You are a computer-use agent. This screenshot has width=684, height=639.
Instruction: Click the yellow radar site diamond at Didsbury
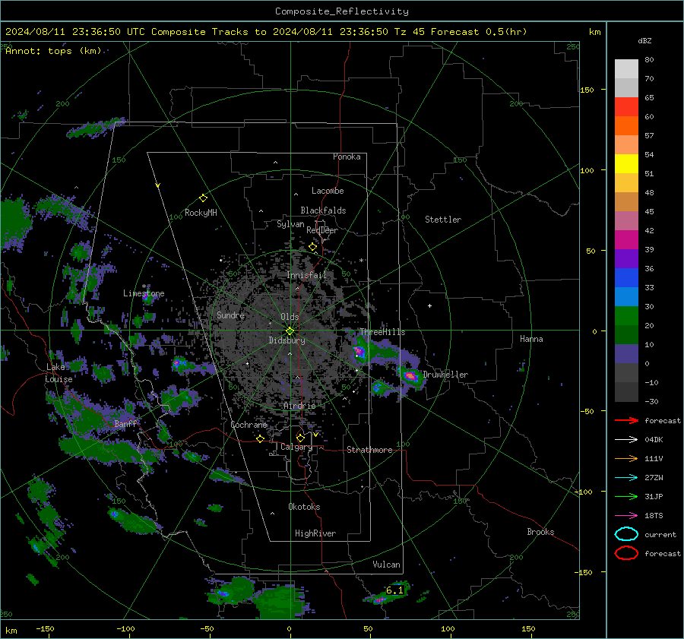click(x=290, y=331)
